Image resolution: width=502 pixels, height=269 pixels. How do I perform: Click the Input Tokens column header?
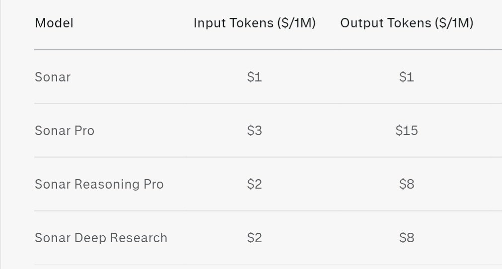click(x=254, y=23)
